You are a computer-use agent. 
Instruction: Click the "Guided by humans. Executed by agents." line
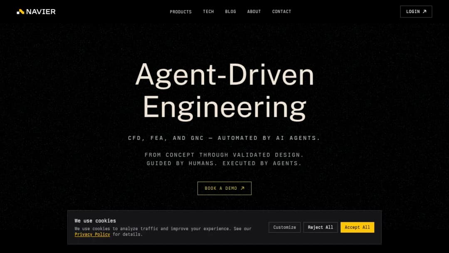coord(224,163)
